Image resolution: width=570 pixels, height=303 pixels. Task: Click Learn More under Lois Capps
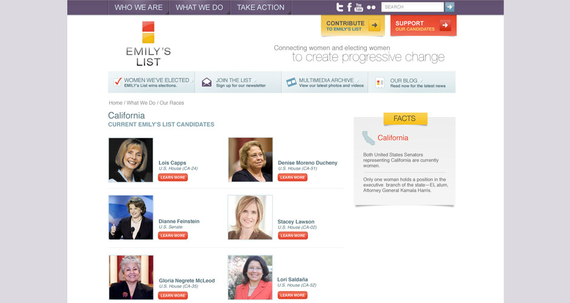173,178
